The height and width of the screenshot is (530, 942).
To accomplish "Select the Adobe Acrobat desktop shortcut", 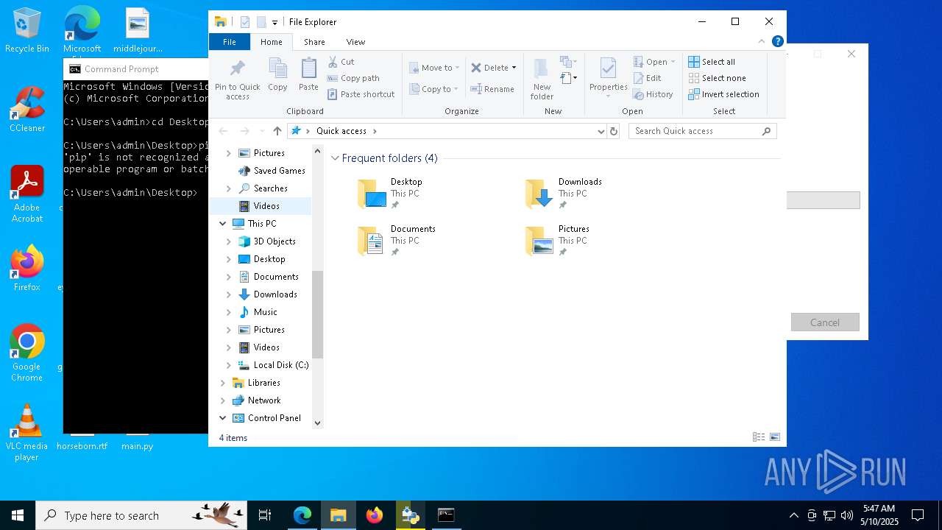I will point(27,194).
